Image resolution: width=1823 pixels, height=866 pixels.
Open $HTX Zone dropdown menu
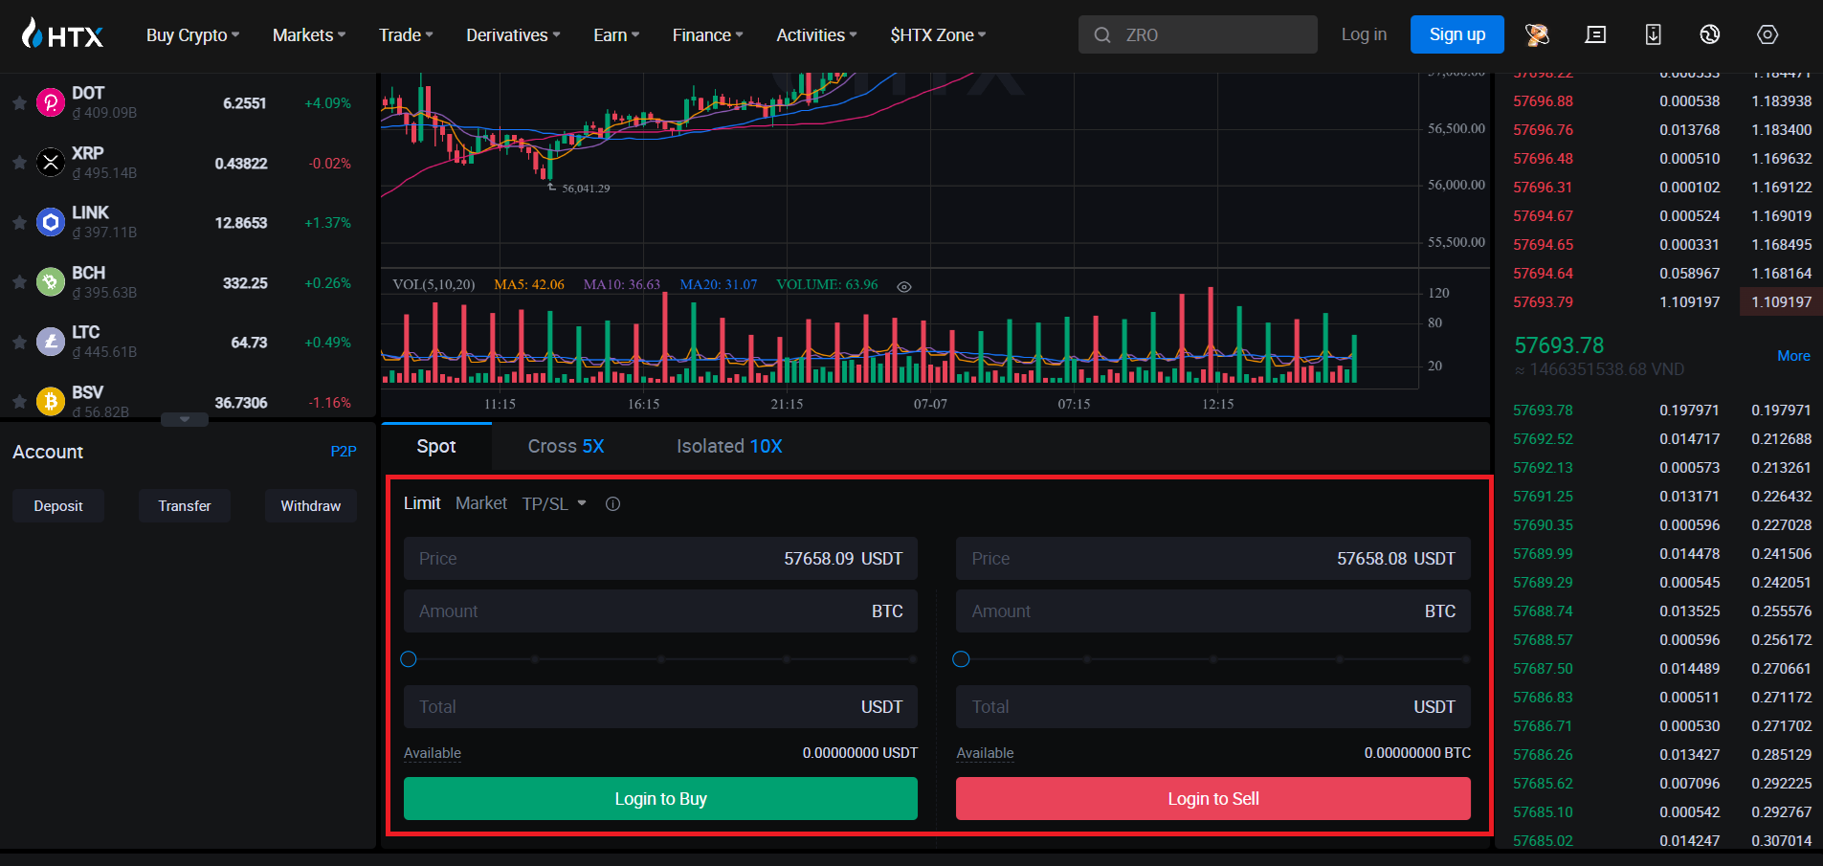[x=938, y=35]
